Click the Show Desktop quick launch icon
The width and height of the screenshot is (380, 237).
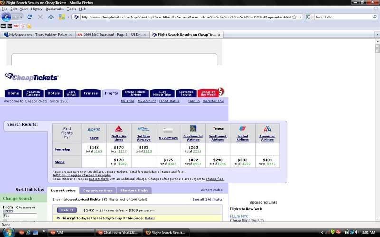[35, 233]
